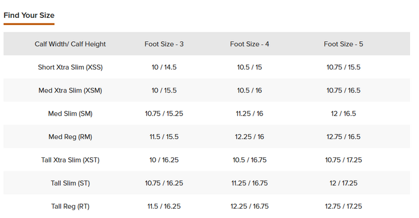Viewport: 419px width, 218px height.
Task: Select the Med Reg (RM) row label
Action: click(x=70, y=137)
